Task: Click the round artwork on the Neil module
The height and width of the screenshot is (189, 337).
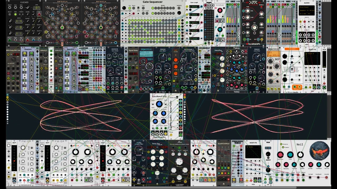Action: pyautogui.click(x=320, y=151)
